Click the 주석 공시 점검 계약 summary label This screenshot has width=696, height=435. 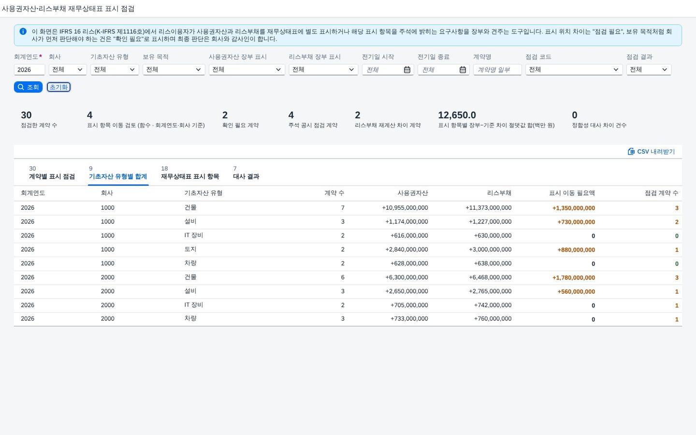coord(313,125)
